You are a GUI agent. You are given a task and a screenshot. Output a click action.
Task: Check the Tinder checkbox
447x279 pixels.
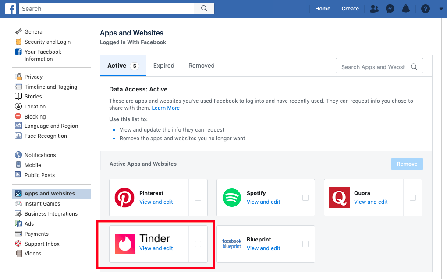198,244
